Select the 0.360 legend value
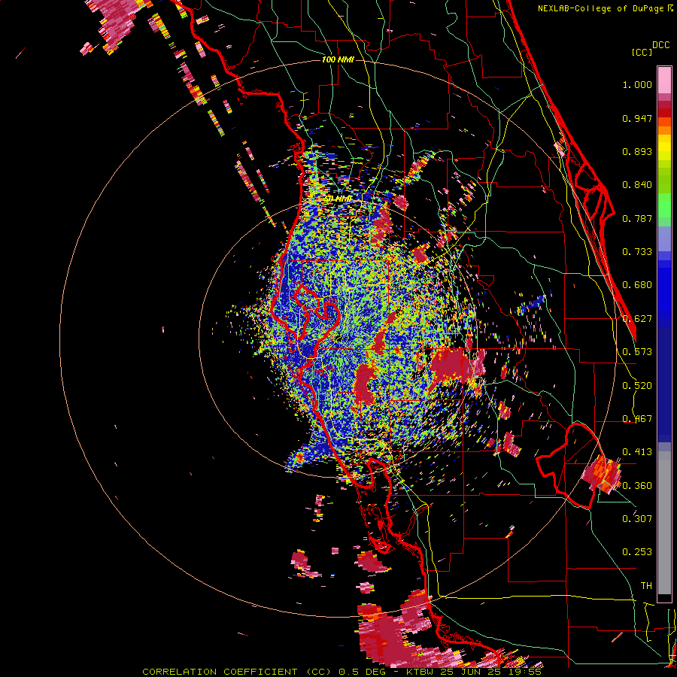 pos(637,486)
